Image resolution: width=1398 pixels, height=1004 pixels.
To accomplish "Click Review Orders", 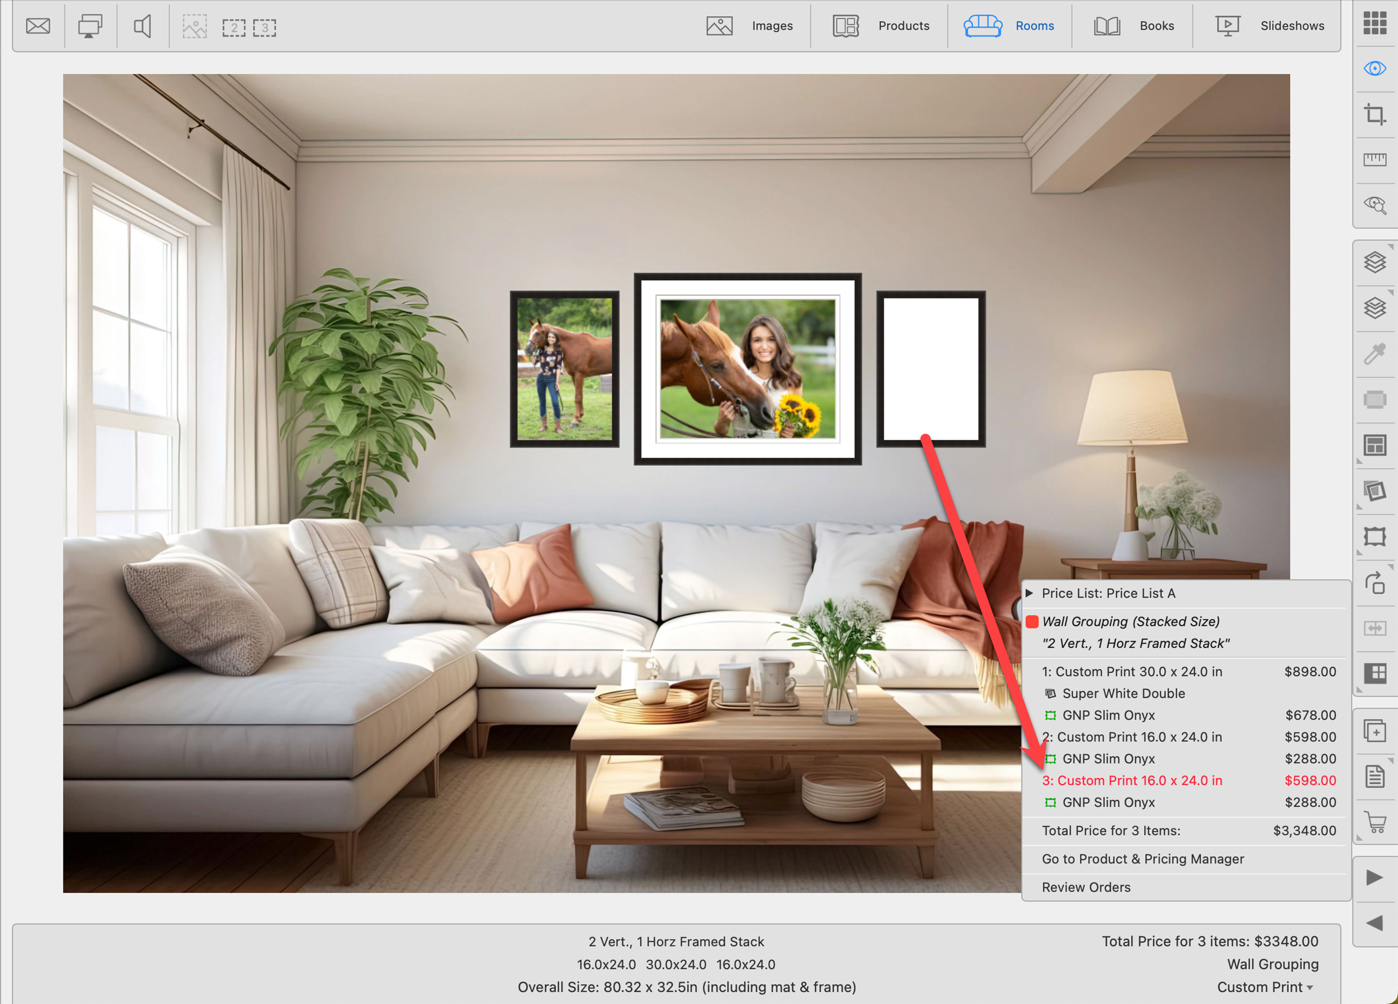I will click(x=1086, y=887).
